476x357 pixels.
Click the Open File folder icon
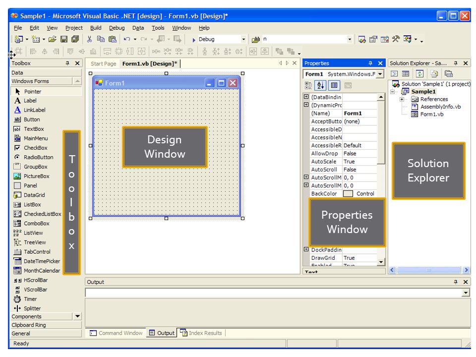(x=52, y=39)
